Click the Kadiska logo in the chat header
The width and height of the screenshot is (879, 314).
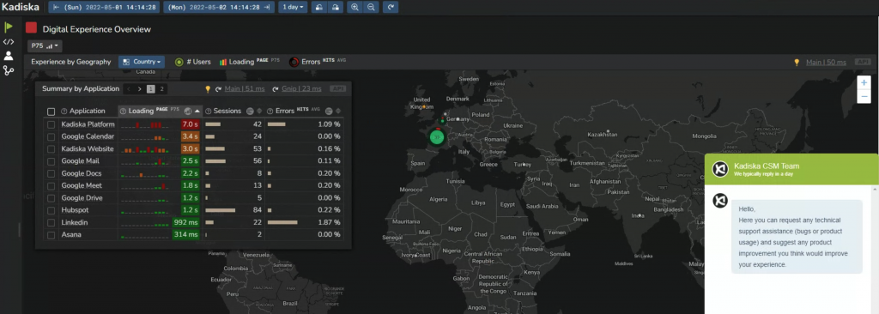(x=720, y=169)
